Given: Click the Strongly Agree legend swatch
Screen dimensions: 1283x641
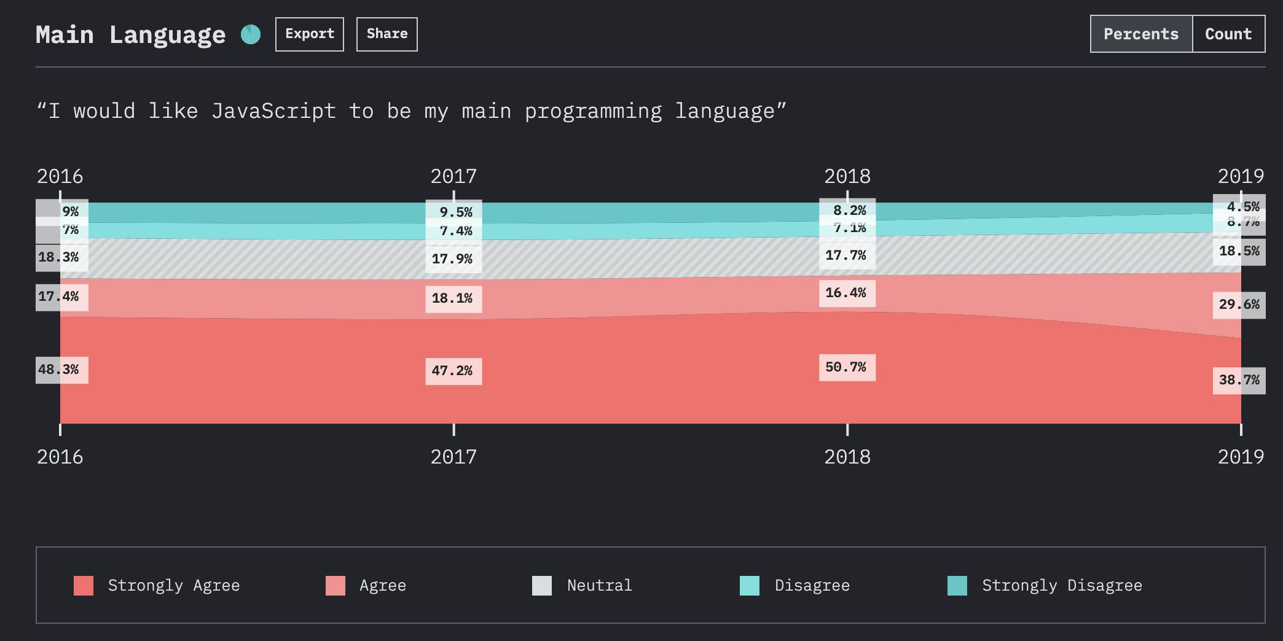Looking at the screenshot, I should click(84, 586).
